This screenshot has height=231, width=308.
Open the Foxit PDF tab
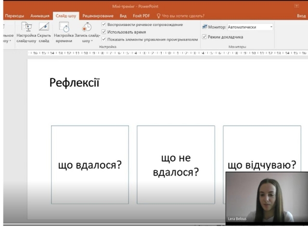tap(141, 16)
